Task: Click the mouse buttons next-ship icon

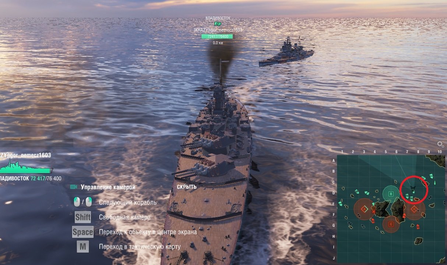Action: [82, 202]
